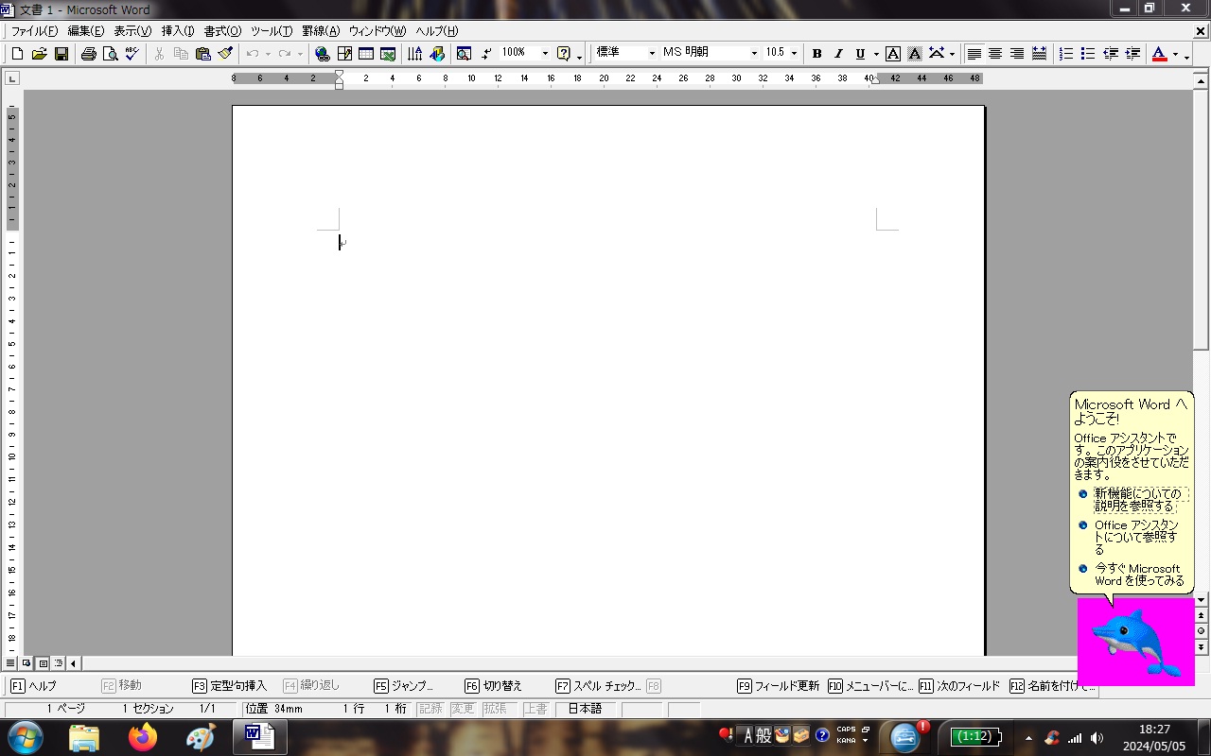
Task: Print the document
Action: [x=89, y=54]
